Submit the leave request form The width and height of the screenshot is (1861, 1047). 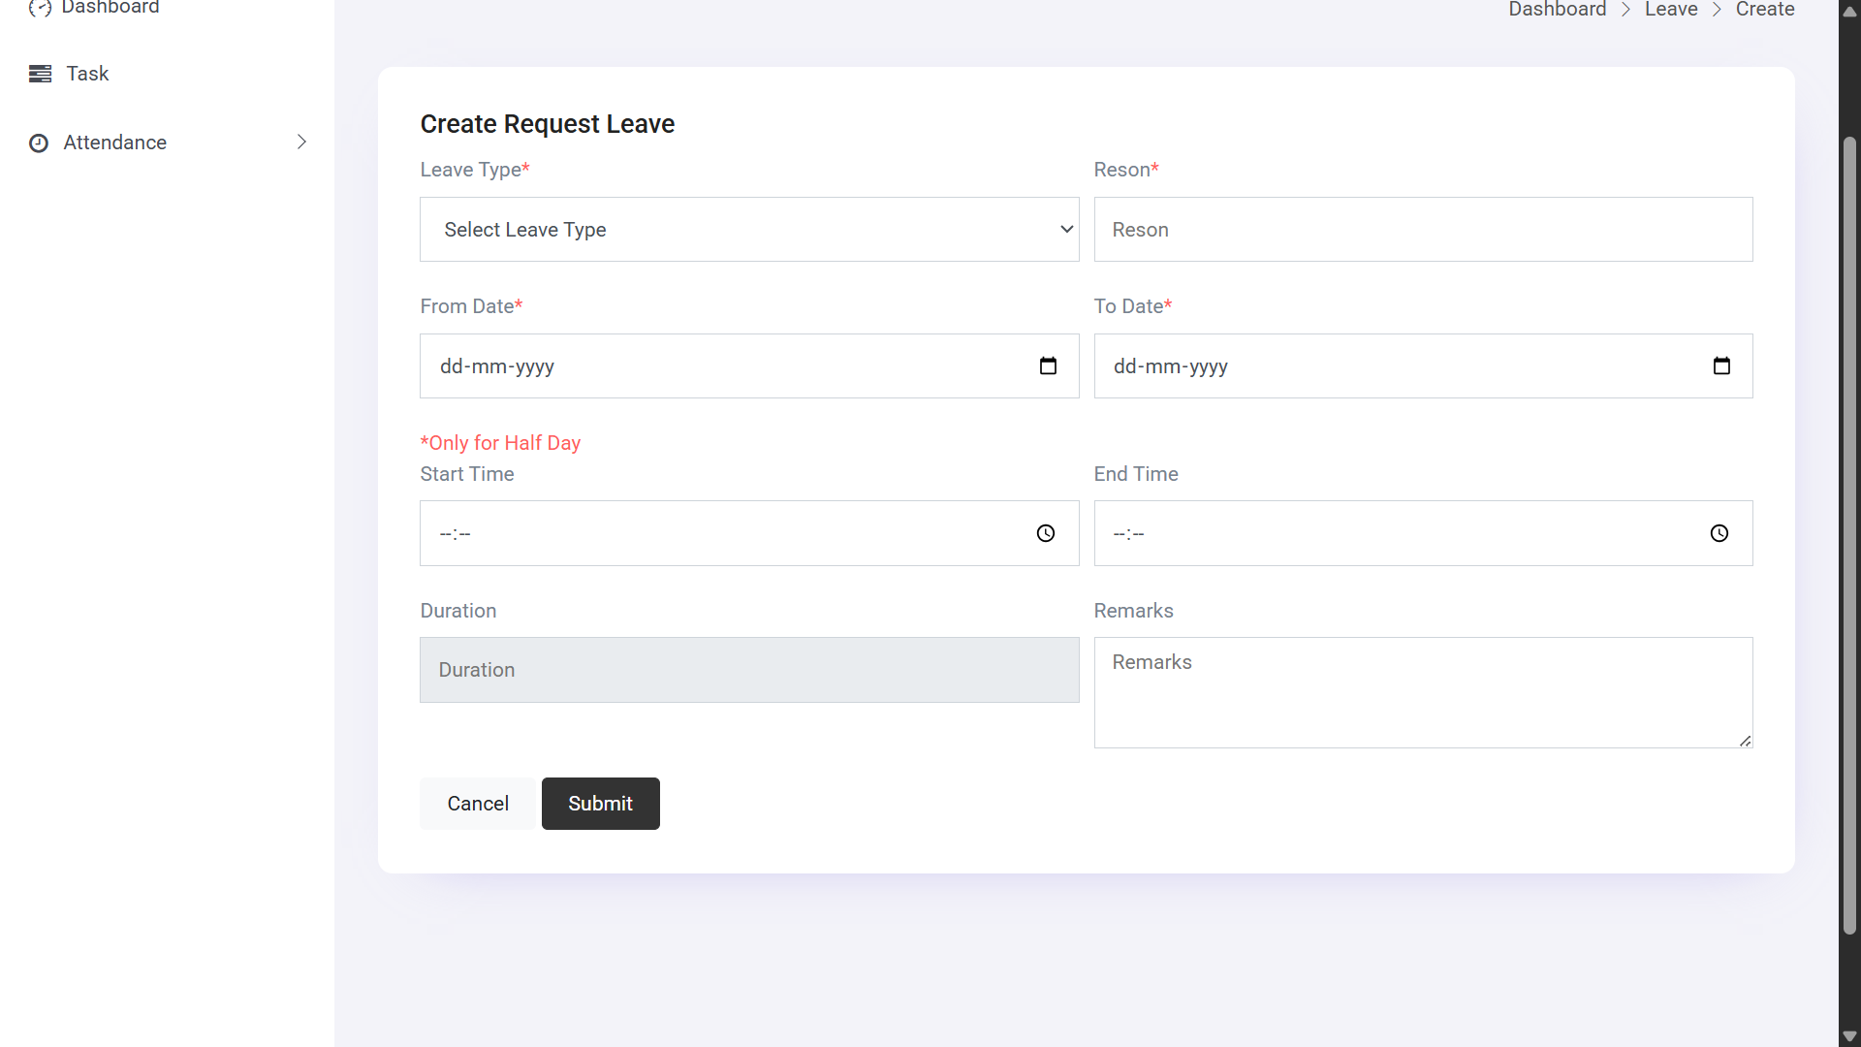(601, 804)
